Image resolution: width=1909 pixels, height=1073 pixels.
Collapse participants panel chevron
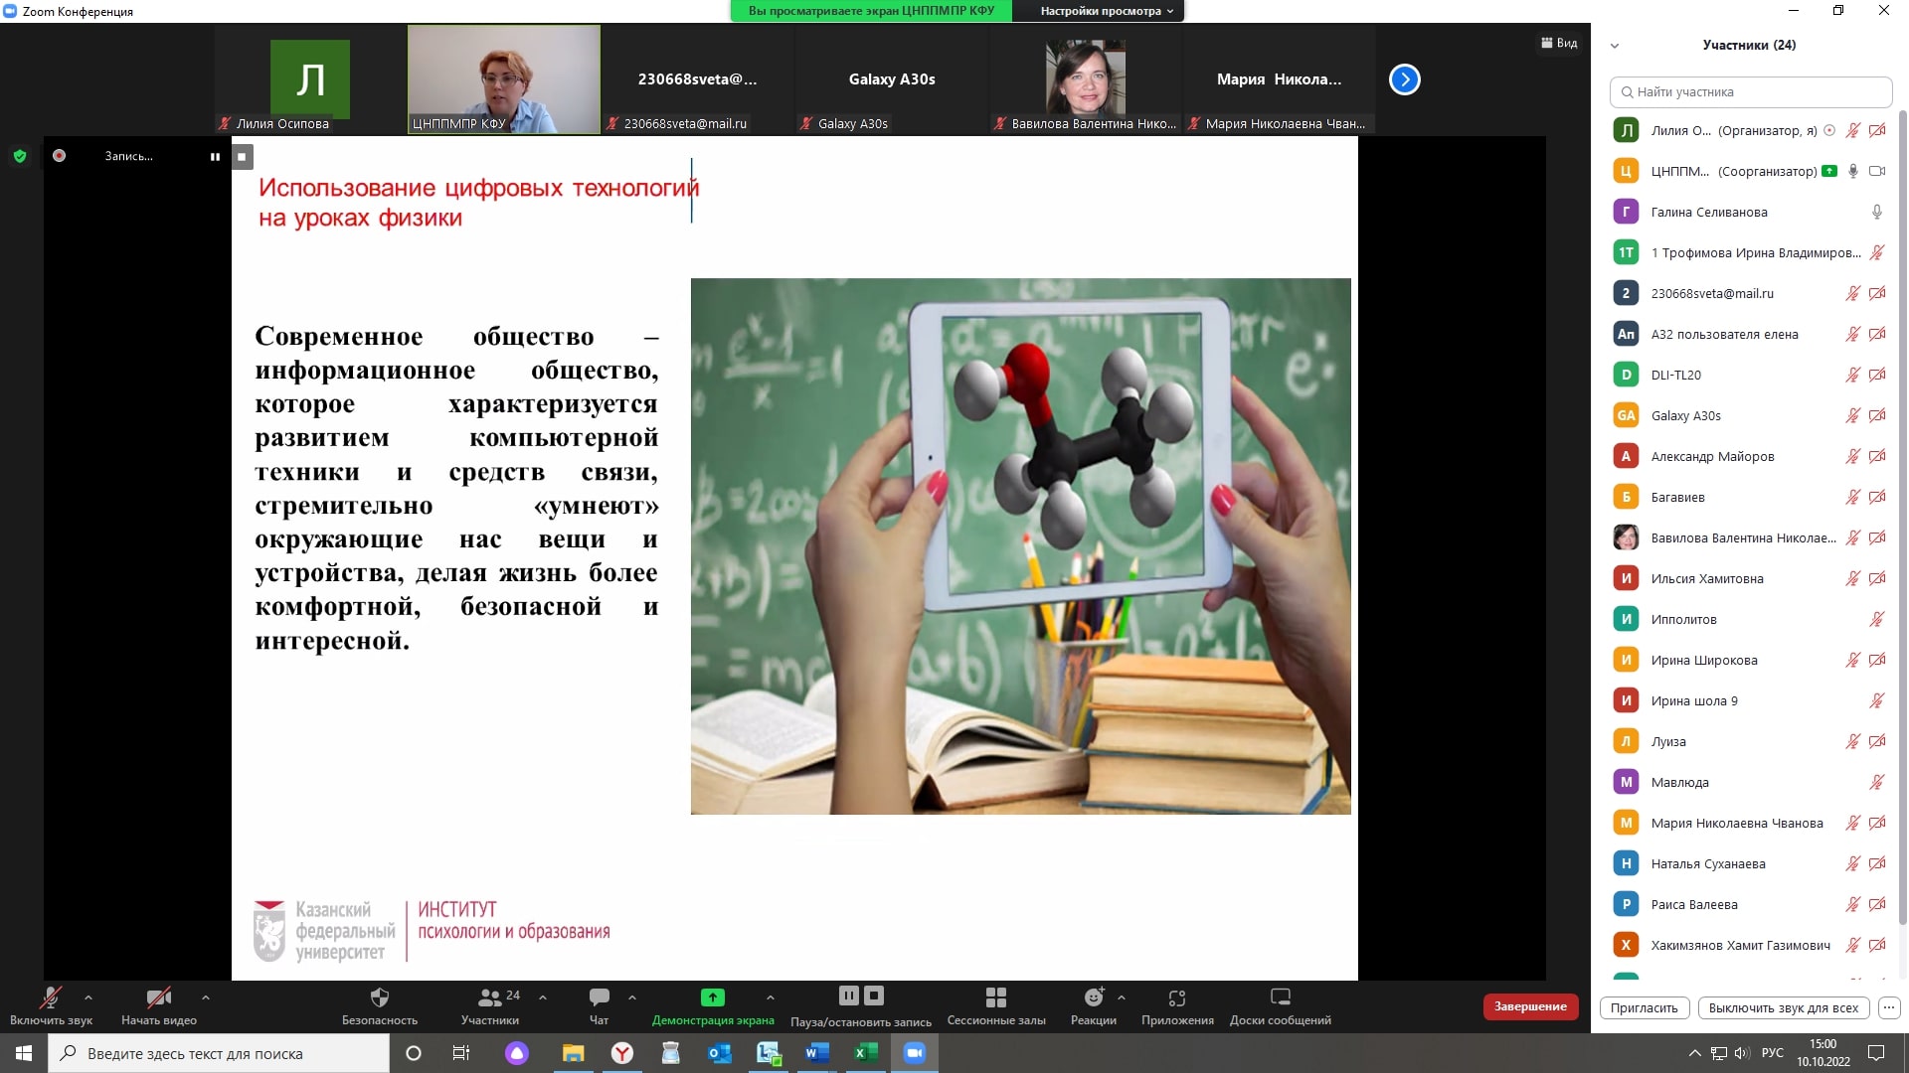(x=1615, y=46)
